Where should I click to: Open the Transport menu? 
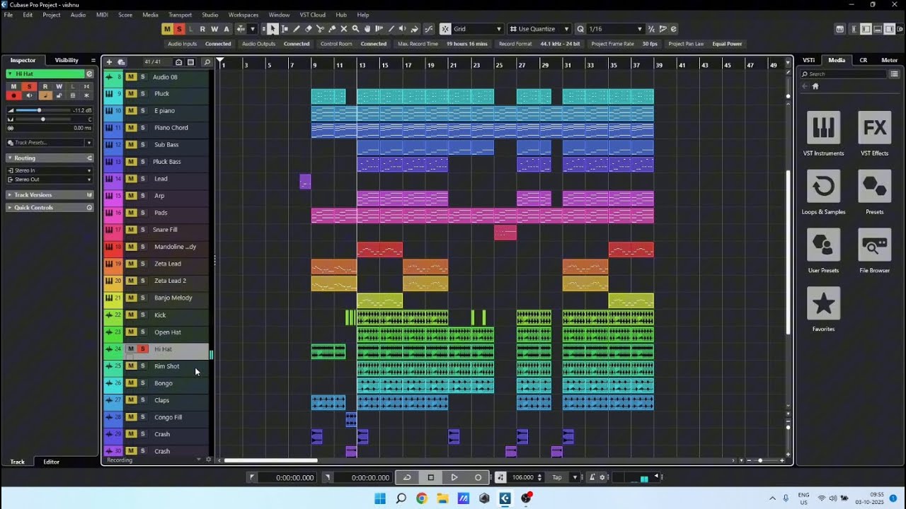(x=180, y=15)
